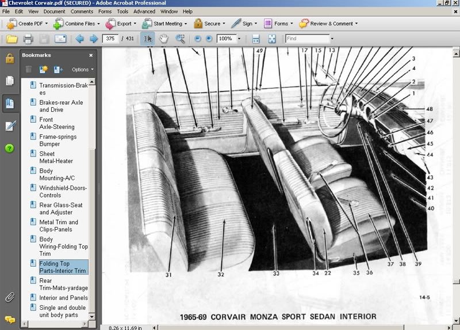Viewport: 460px width, 330px height.
Task: Close the Bookmarks panel
Action: (x=91, y=55)
